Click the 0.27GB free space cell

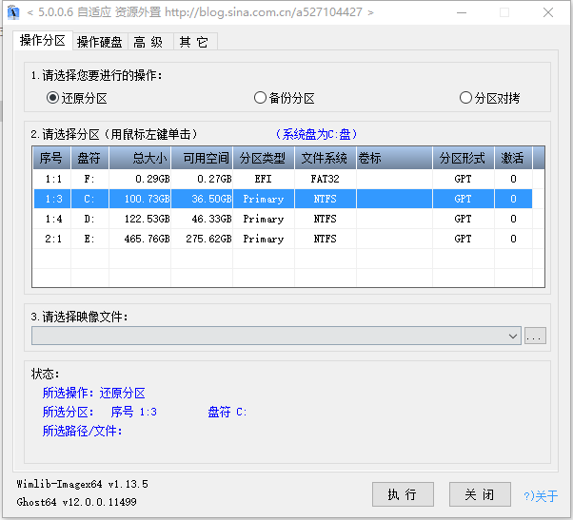[202, 179]
